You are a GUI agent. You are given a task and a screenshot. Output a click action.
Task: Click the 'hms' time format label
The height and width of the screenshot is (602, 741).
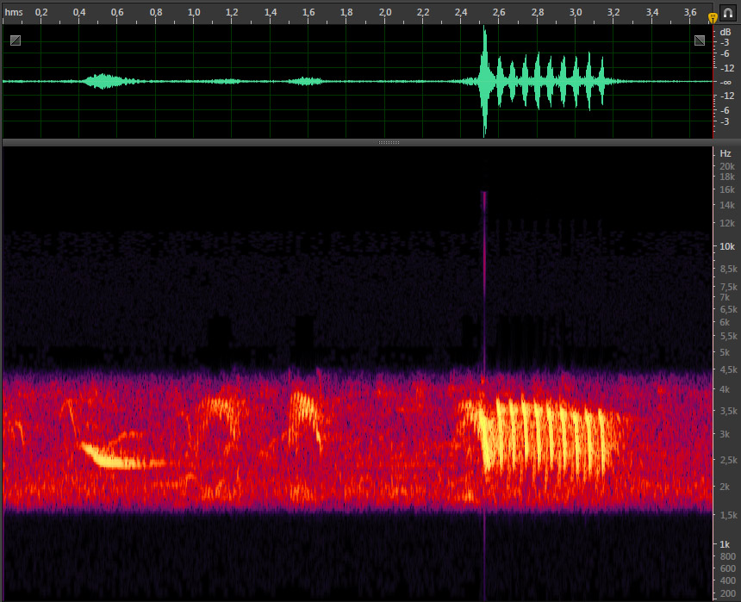coord(13,12)
